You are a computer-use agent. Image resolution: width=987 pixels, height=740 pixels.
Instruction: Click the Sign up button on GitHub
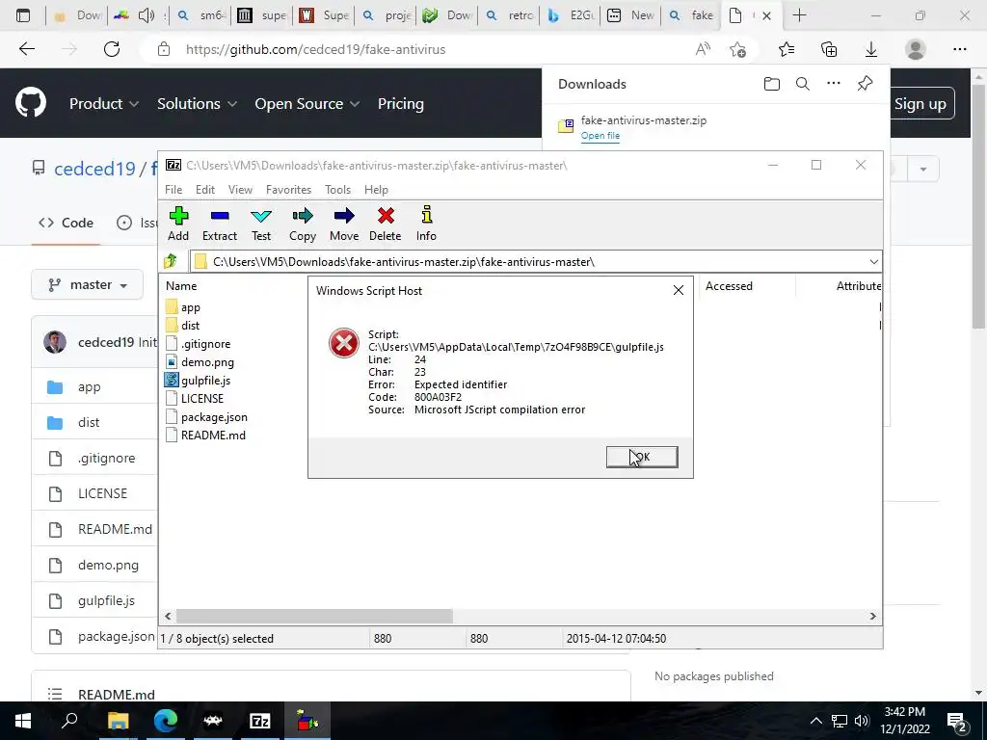click(920, 104)
